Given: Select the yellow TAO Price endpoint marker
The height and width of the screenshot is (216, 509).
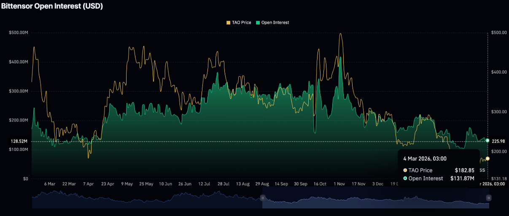Looking at the screenshot, I should point(488,158).
